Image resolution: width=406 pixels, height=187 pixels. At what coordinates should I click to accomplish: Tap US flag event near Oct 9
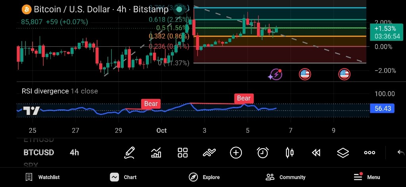pos(344,74)
